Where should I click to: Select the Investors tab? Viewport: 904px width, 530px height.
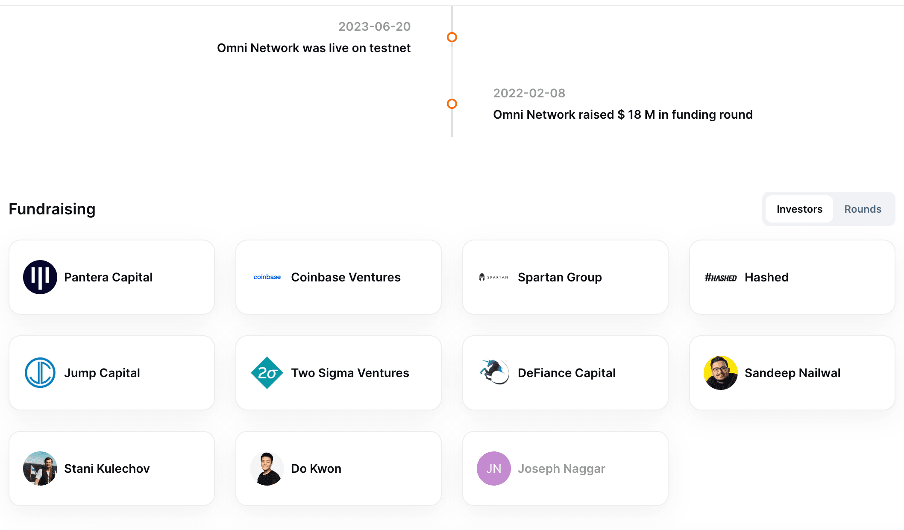[799, 209]
